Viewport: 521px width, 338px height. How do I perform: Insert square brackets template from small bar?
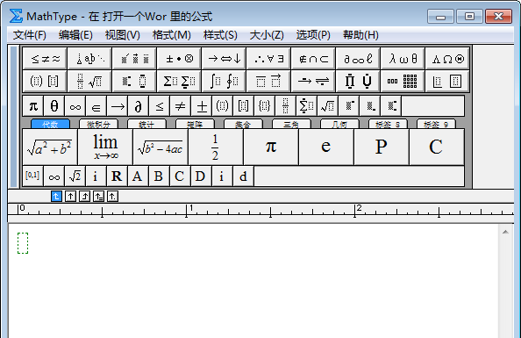pyautogui.click(x=244, y=106)
